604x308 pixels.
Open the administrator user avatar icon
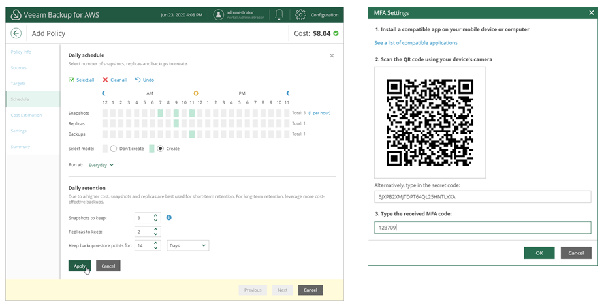(218, 15)
